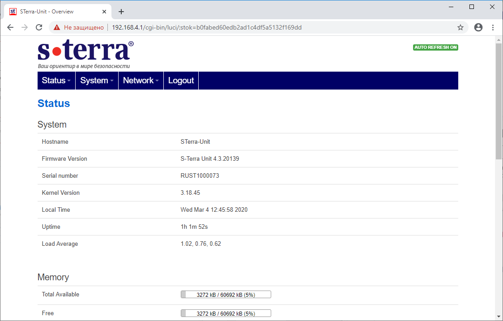This screenshot has width=503, height=321.
Task: Expand the Network dropdown menu
Action: coord(141,80)
